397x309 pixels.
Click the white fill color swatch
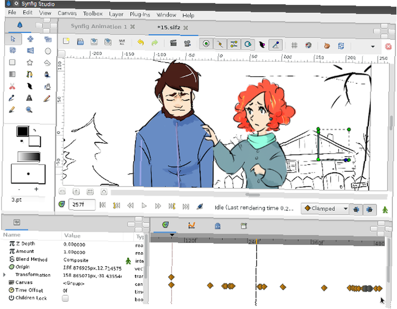point(35,141)
